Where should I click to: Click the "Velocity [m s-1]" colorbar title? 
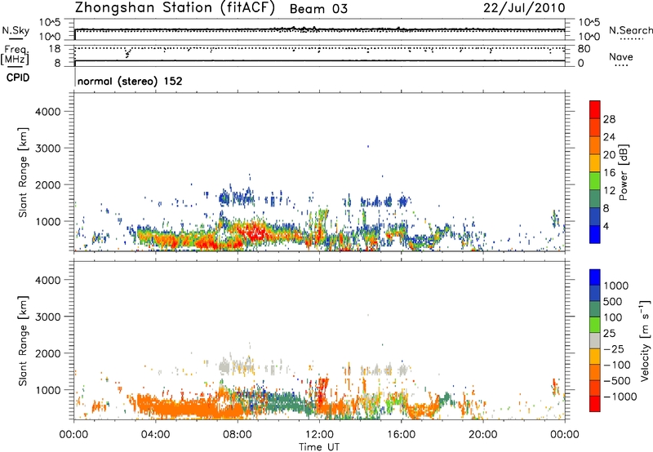[646, 340]
